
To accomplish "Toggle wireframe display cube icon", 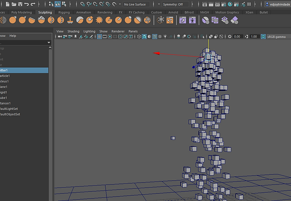I will tap(139, 37).
